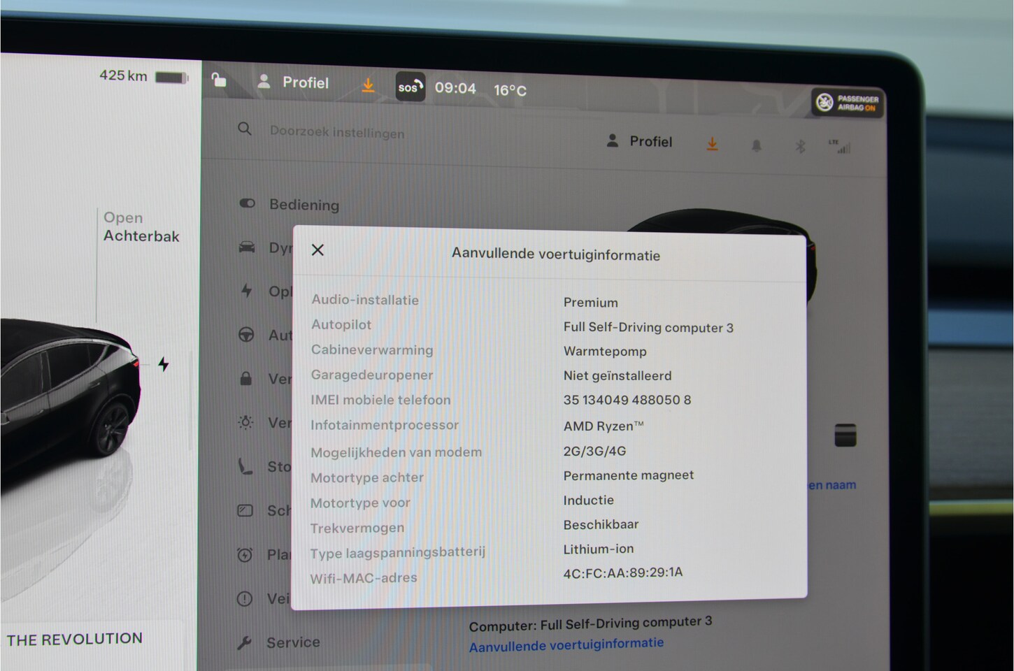Select the Inductie value
This screenshot has height=671, width=1014.
(x=589, y=500)
